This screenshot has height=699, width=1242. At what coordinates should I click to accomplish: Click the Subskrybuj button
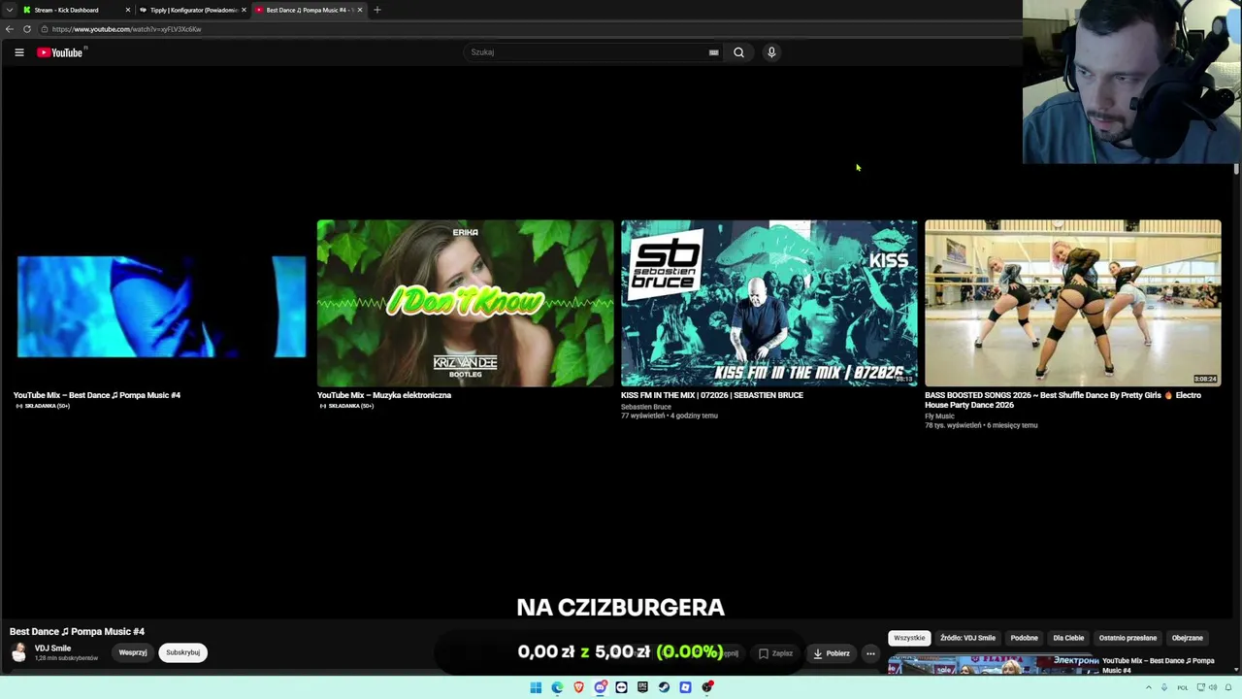pos(182,652)
